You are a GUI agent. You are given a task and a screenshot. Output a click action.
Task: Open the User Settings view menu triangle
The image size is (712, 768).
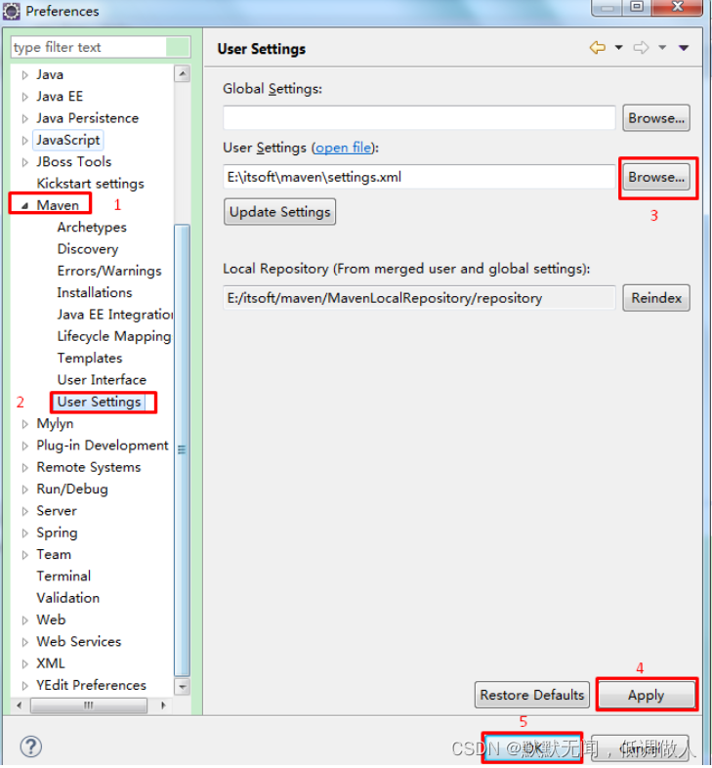point(684,48)
